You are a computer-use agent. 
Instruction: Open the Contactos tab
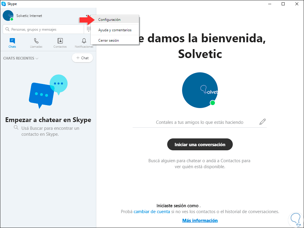(x=60, y=43)
